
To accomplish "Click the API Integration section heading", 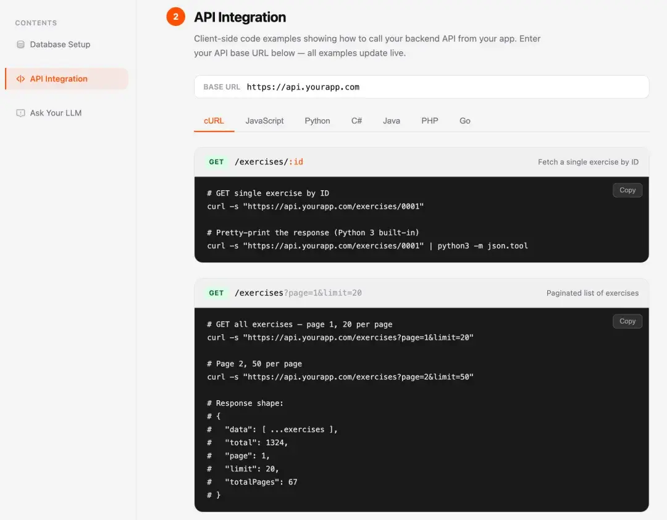I will tap(240, 17).
